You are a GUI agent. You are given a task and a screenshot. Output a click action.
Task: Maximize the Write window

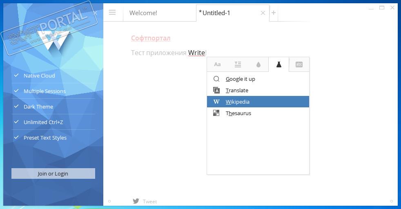coord(382,8)
